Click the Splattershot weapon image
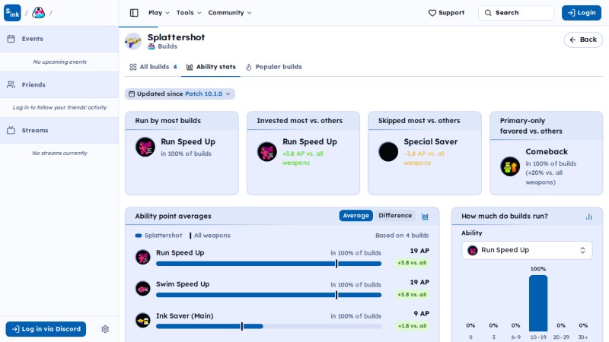609x342 pixels. click(132, 41)
